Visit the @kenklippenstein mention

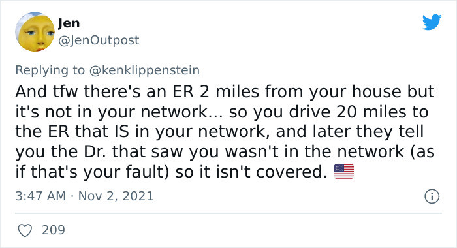144,70
